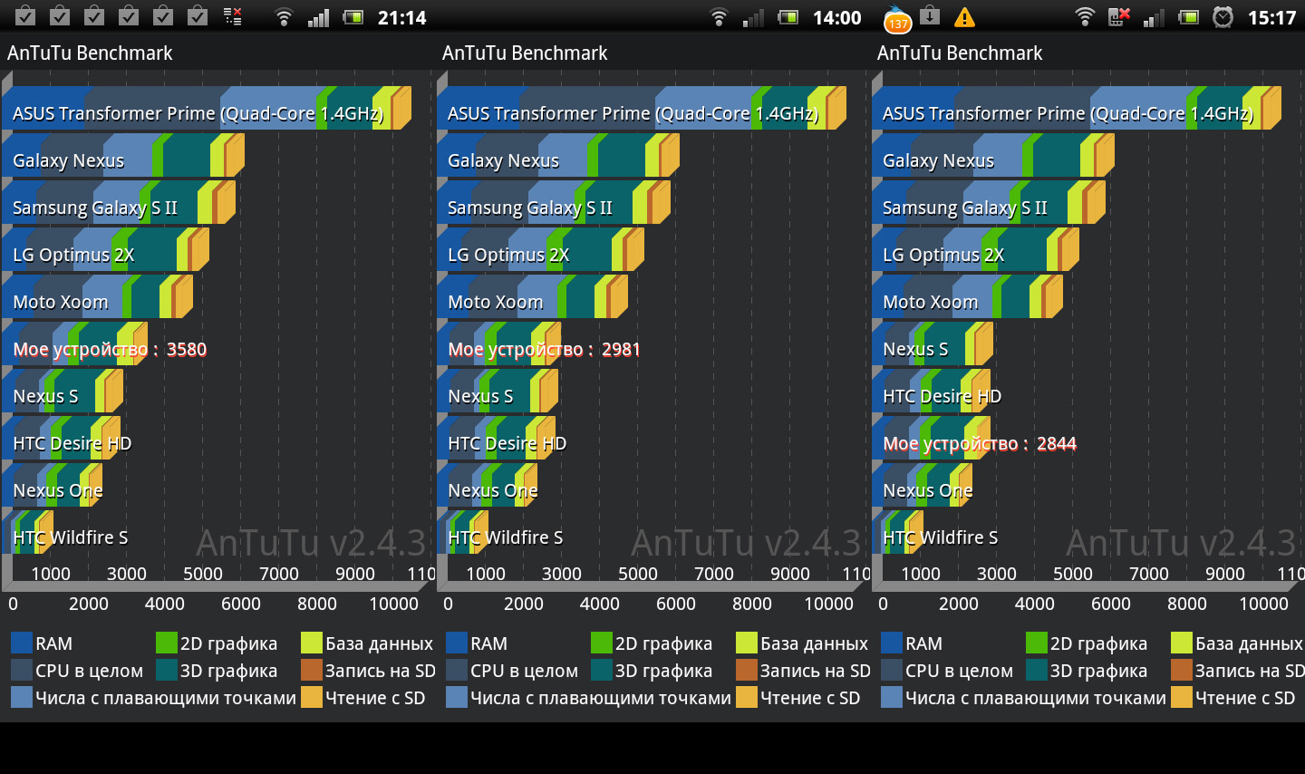Click the 2D графика swatch in the 2844-score legend

pos(1037,643)
